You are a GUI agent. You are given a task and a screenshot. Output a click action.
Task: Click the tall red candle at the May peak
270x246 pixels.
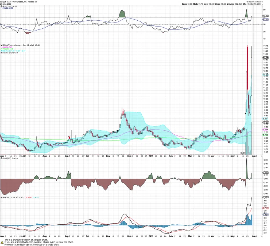247,68
